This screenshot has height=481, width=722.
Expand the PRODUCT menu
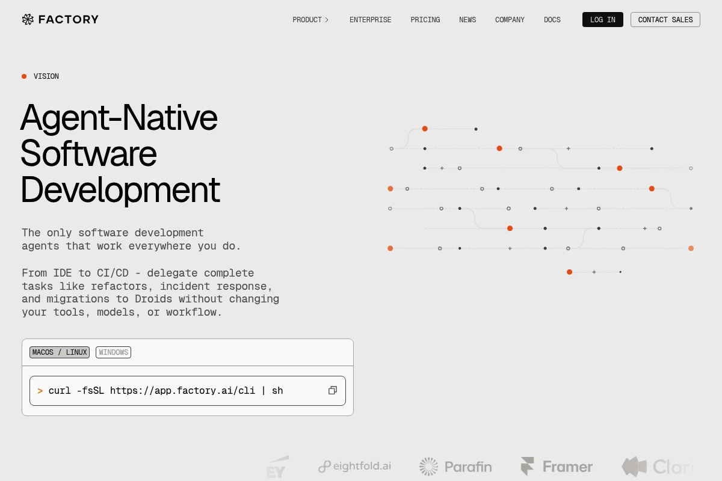pos(307,20)
